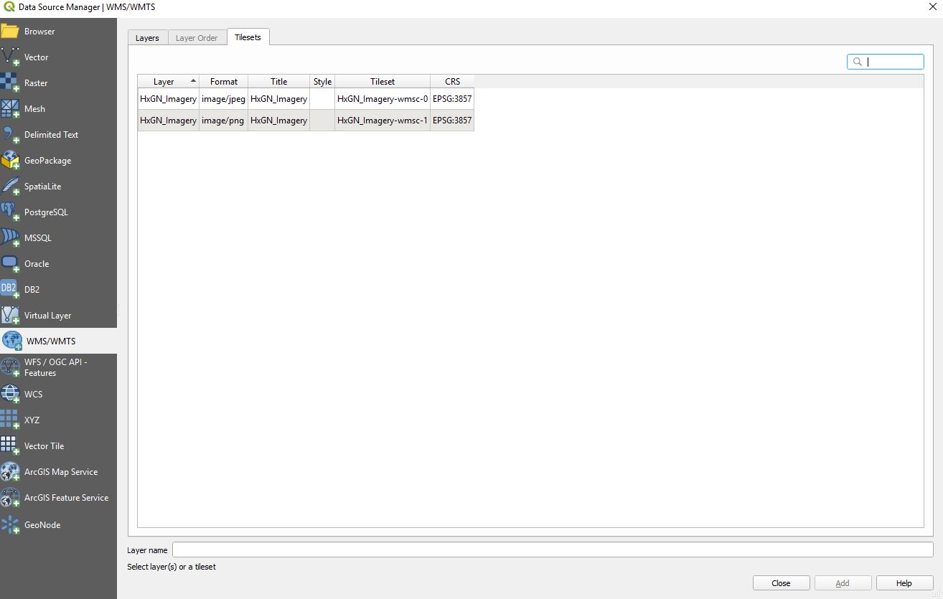Select the Raster data source icon
943x599 pixels.
tap(10, 83)
